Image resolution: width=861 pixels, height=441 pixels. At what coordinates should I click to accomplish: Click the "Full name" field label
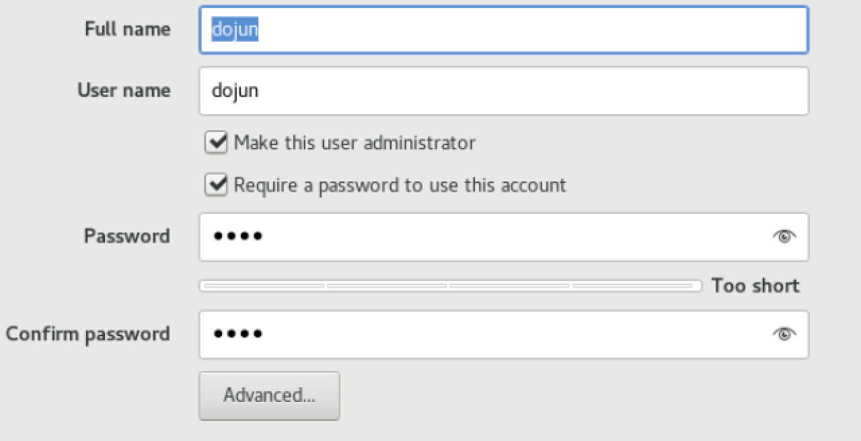click(x=127, y=30)
